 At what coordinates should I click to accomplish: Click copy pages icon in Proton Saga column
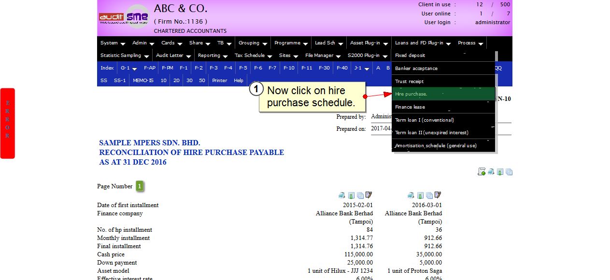[429, 195]
